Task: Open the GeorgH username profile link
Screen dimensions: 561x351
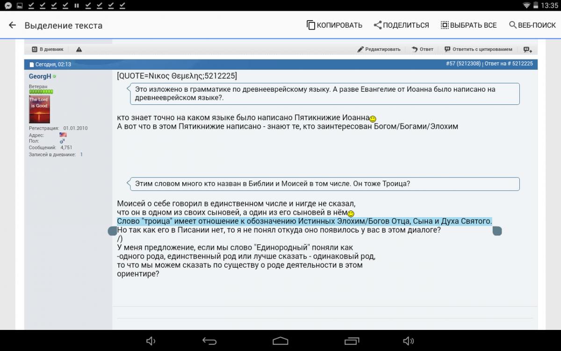Action: coord(40,76)
